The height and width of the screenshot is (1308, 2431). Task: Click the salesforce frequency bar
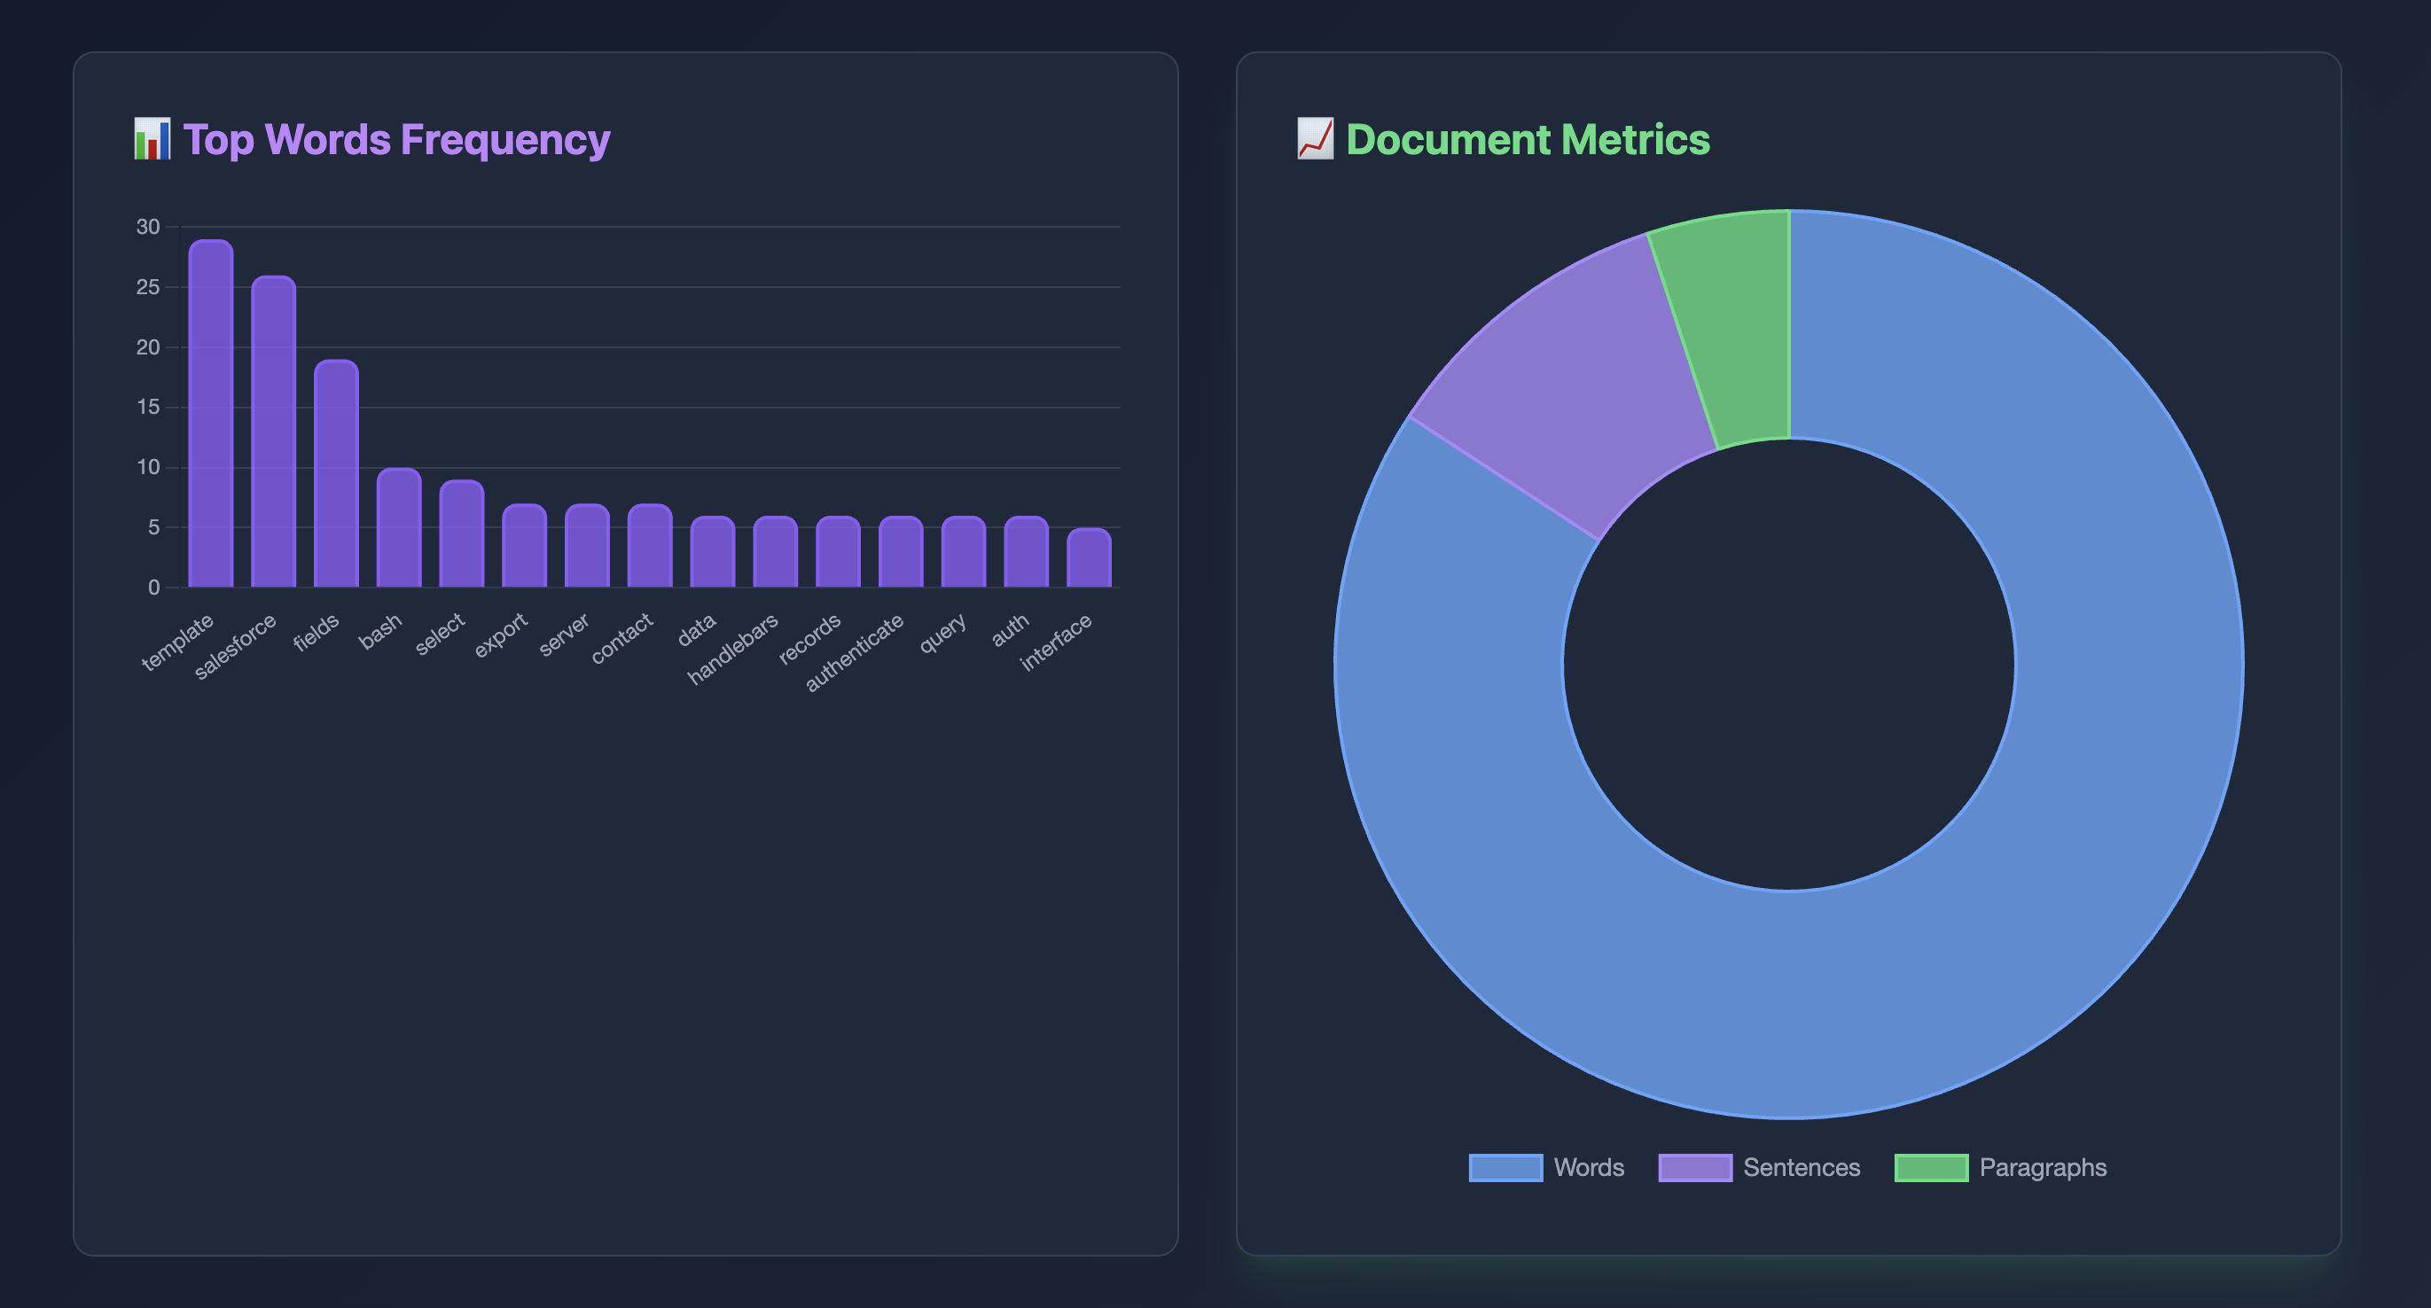[274, 434]
